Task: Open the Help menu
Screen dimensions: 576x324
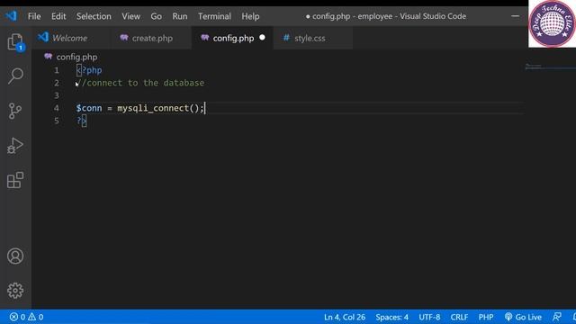Action: [x=250, y=16]
